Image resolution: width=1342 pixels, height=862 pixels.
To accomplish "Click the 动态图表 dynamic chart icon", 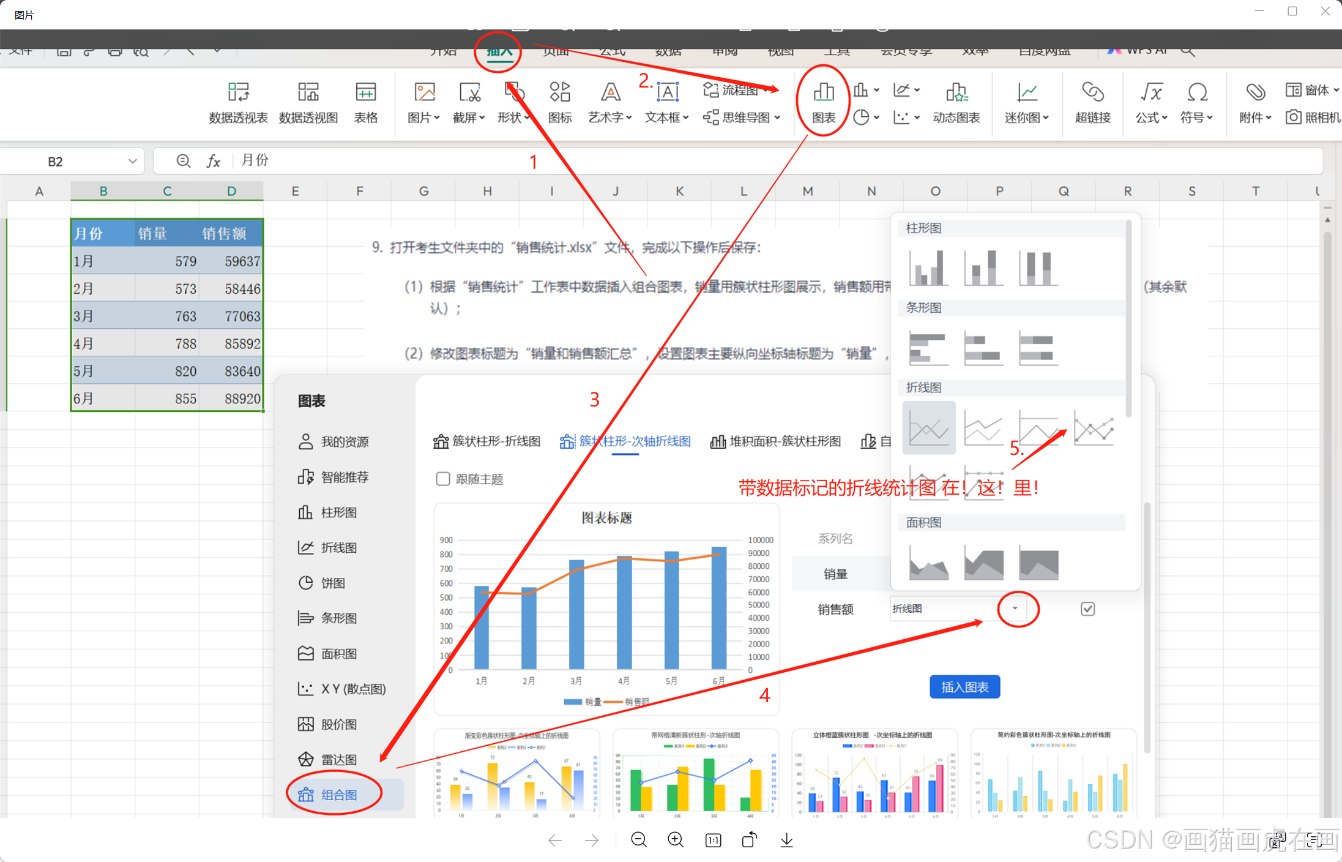I will pyautogui.click(x=956, y=102).
